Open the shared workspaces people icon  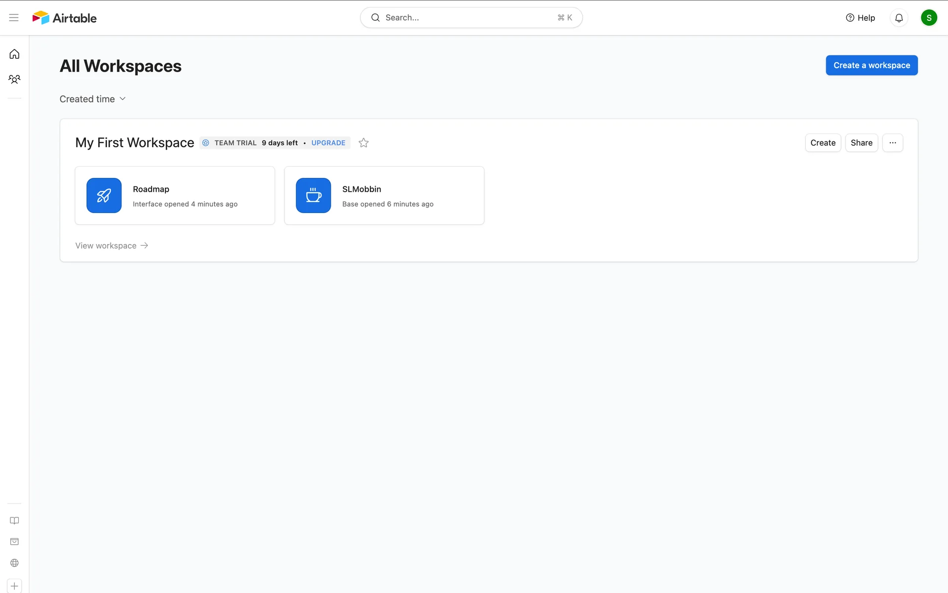point(14,79)
